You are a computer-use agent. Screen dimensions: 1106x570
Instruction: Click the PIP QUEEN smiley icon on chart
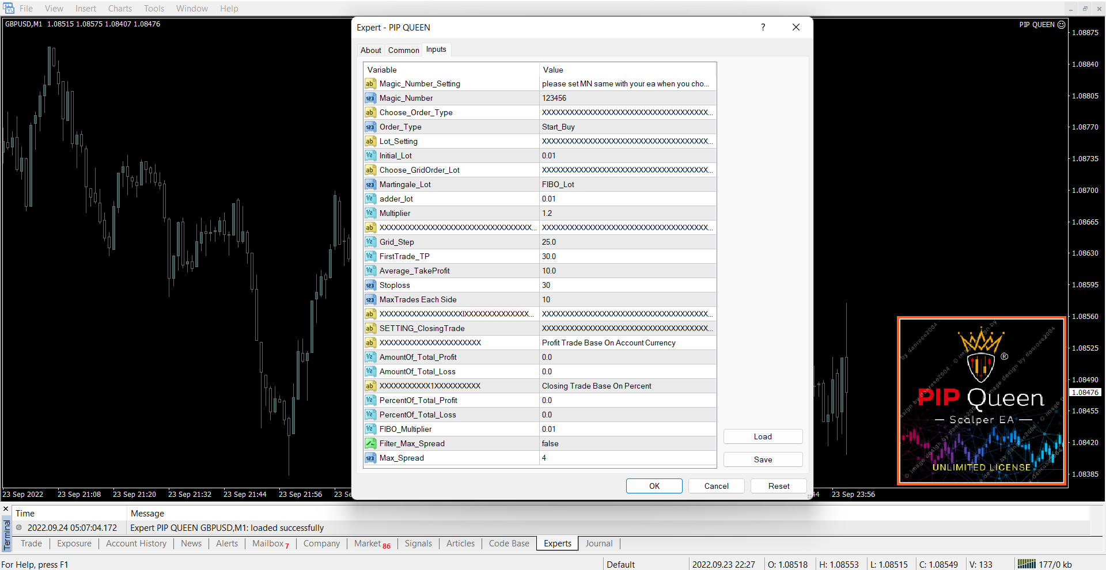[x=1061, y=25]
